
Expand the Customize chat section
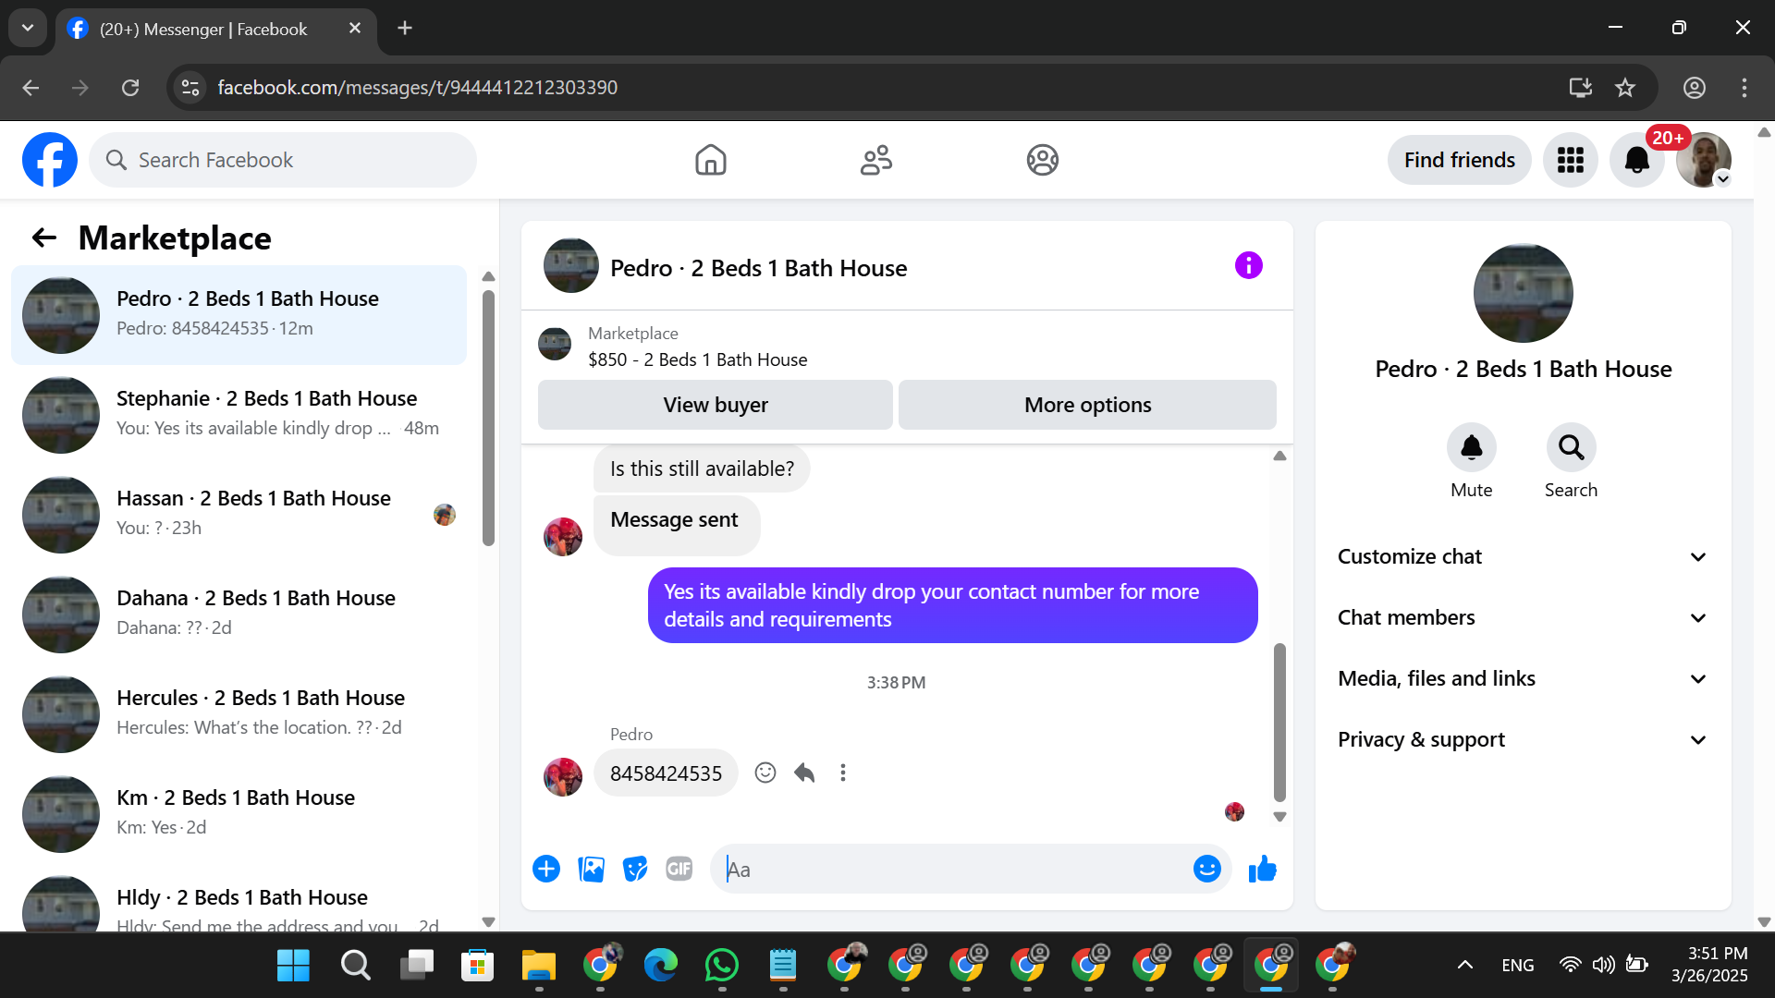(x=1523, y=556)
